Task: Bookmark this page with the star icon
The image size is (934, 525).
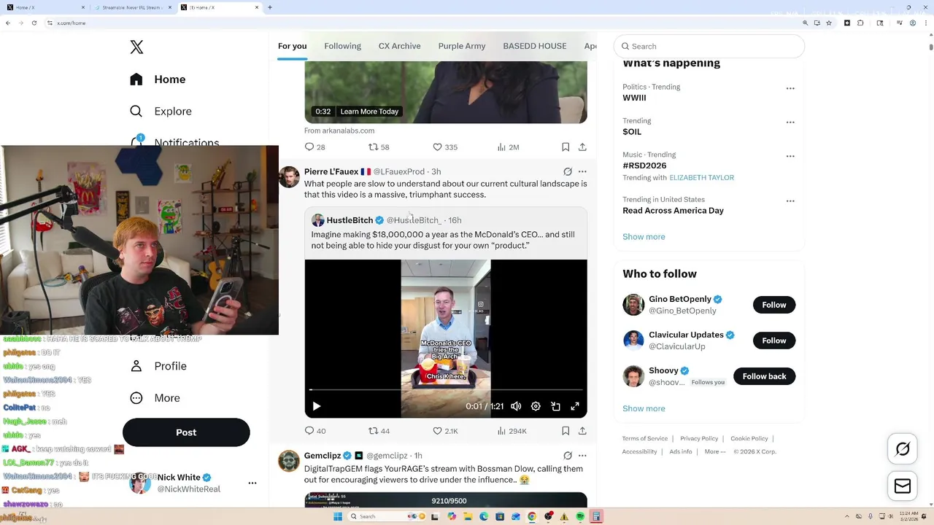Action: [829, 23]
